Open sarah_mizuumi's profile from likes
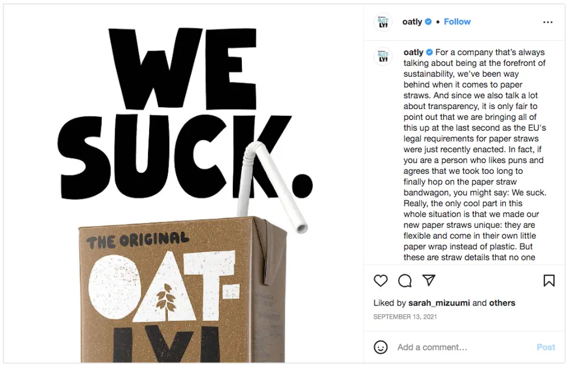 [x=439, y=303]
